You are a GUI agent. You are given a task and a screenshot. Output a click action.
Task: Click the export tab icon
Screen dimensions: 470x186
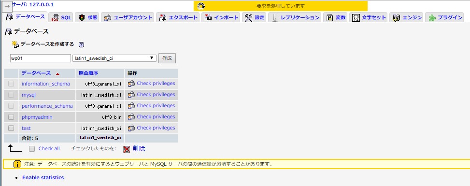[163, 18]
